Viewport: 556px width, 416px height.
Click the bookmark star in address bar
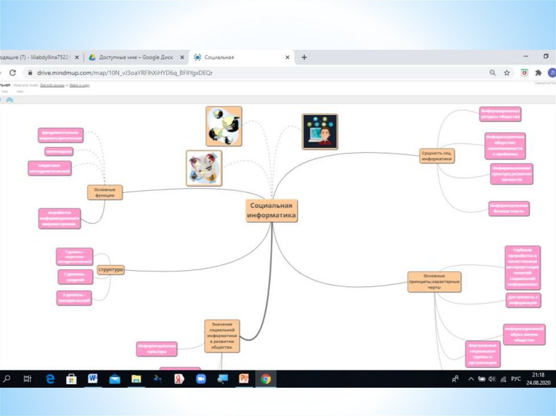(507, 73)
